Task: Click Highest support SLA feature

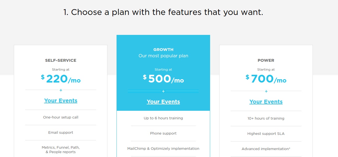Action: pyautogui.click(x=266, y=134)
